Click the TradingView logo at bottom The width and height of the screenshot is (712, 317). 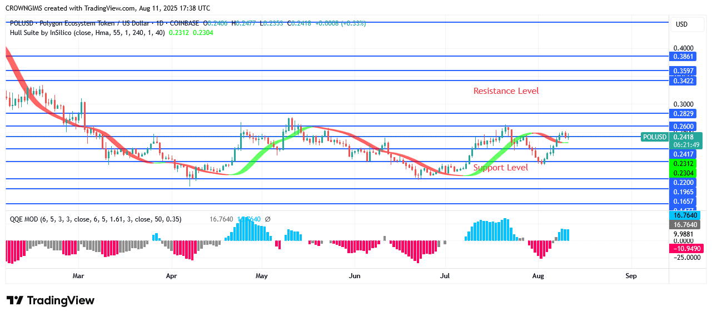51,300
